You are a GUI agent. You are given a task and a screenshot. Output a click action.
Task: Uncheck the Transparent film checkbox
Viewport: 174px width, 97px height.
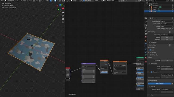(152, 72)
